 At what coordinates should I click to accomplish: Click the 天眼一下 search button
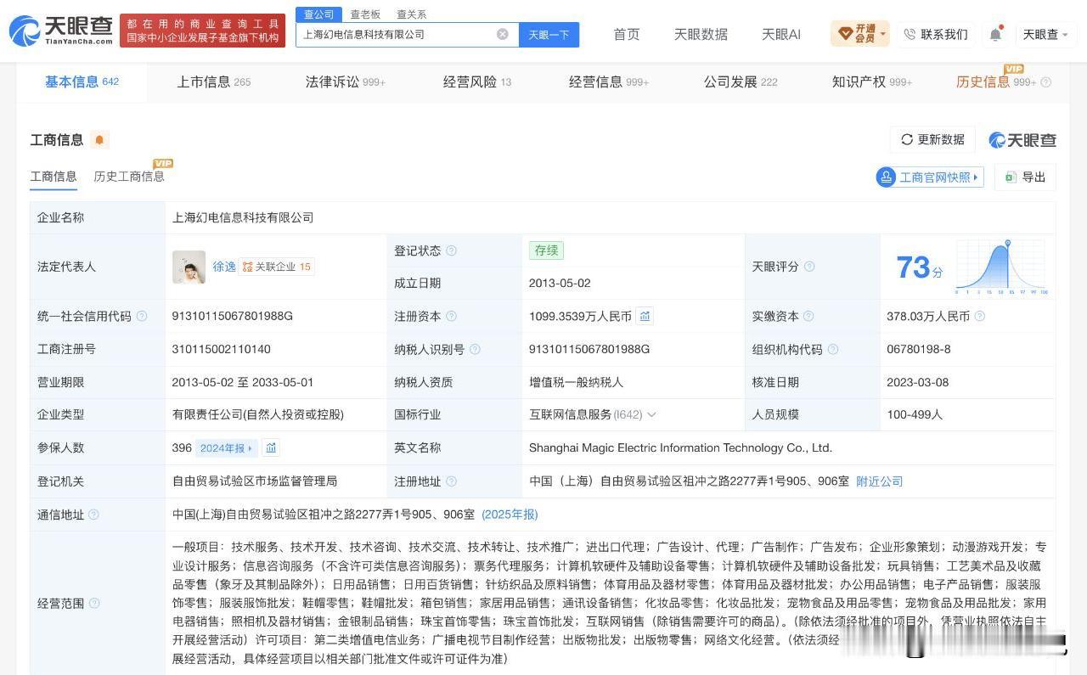tap(549, 35)
